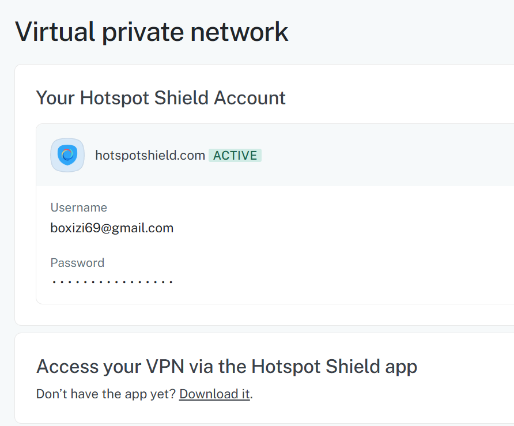Click the word Shield in the account heading
This screenshot has width=514, height=426.
coord(182,98)
